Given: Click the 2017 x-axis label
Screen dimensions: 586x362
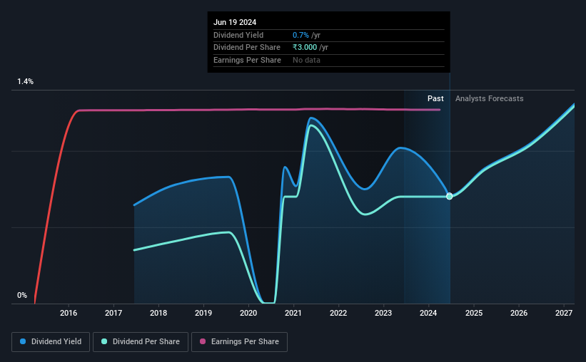Looking at the screenshot, I should click(x=113, y=313).
